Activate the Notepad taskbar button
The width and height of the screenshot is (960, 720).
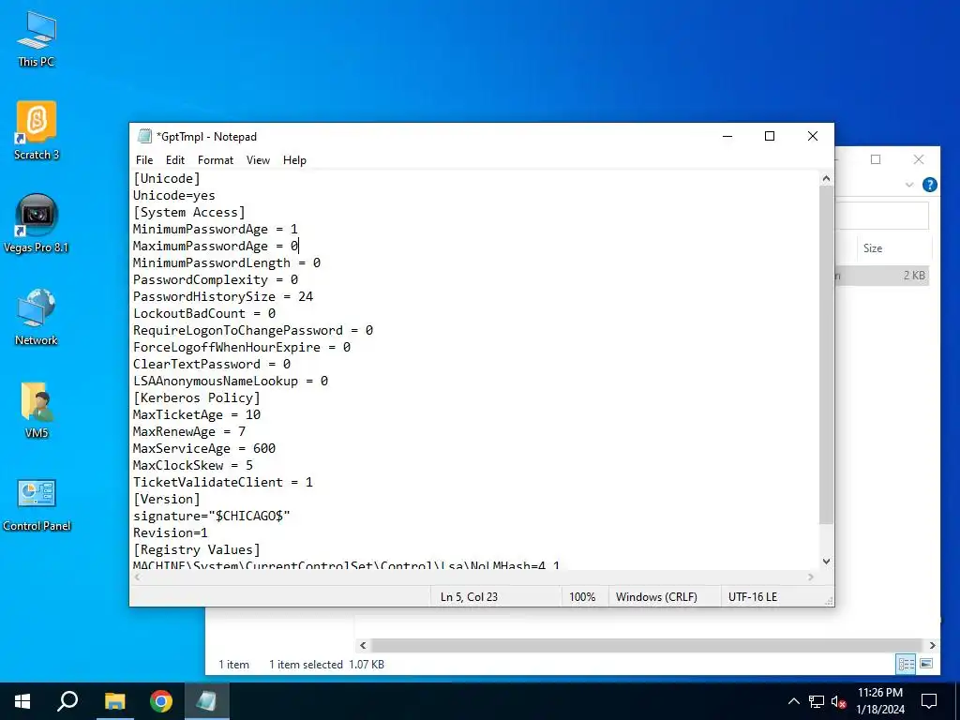point(206,701)
